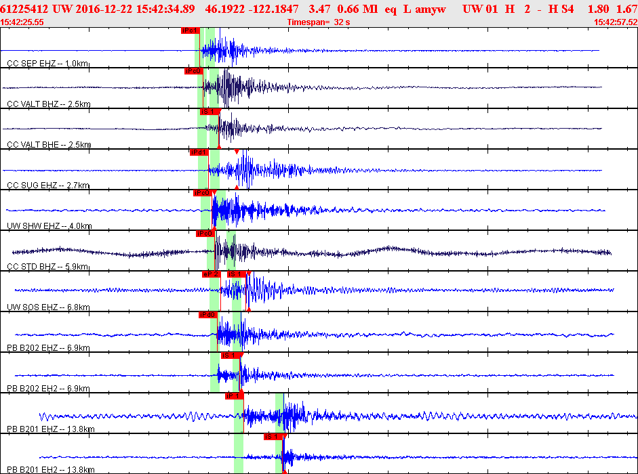The height and width of the screenshot is (474, 638).
Task: Select the iP 1 pick flag on PB B201 EHZ
Action: tap(235, 396)
